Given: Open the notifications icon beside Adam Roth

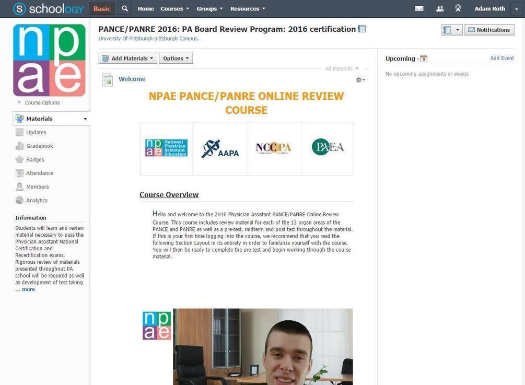Looking at the screenshot, I should [458, 8].
